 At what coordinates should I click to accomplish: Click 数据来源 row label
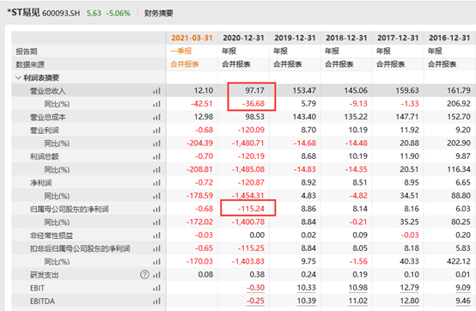[x=30, y=64]
